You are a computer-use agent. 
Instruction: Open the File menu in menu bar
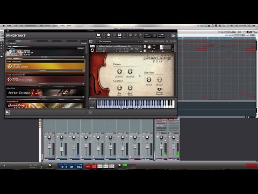16,26
